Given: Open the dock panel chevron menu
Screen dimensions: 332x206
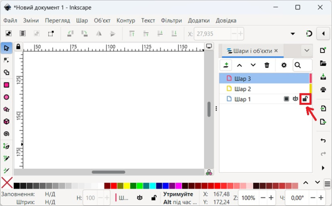Looking at the screenshot, I should (307, 51).
